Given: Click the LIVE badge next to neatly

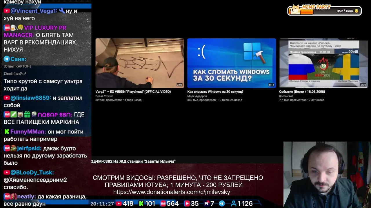Looking at the screenshot, I should pos(7,196).
